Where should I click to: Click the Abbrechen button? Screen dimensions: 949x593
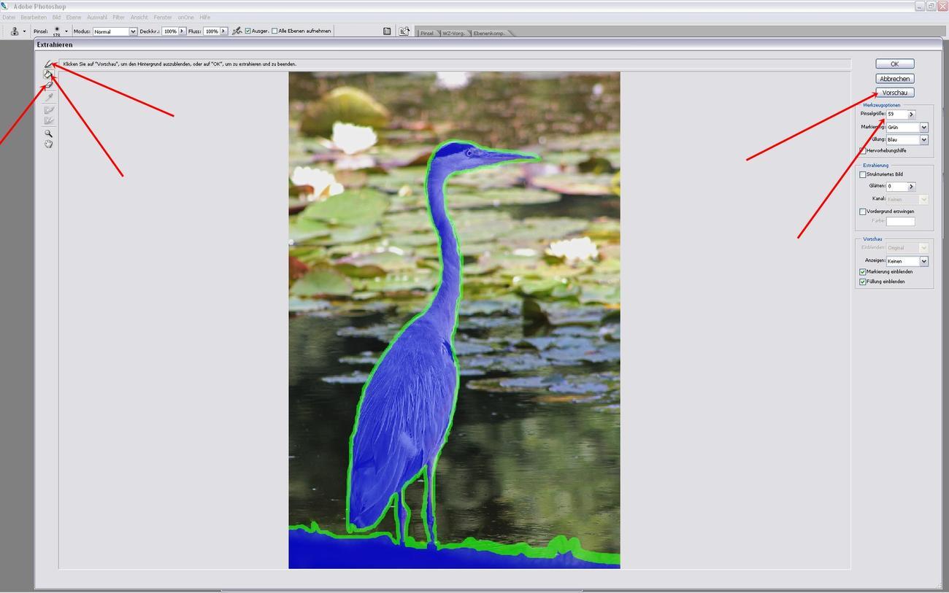tap(895, 79)
